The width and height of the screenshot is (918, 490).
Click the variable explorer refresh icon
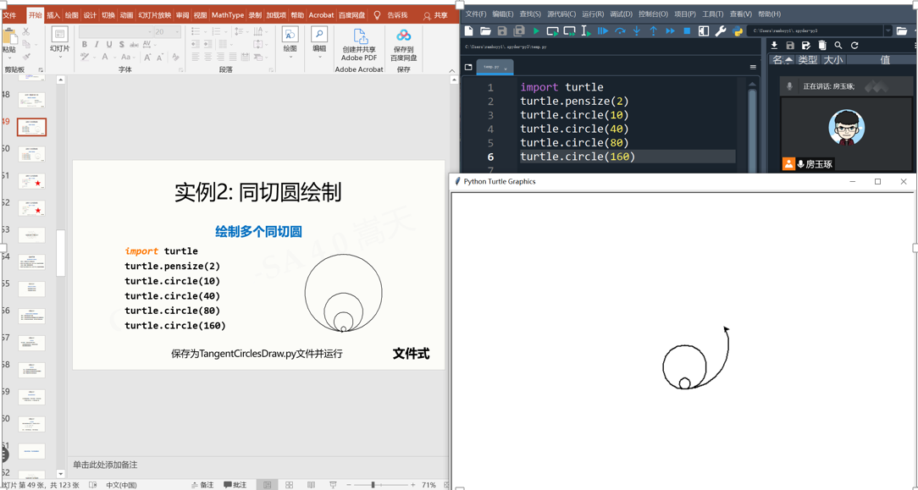pos(854,46)
